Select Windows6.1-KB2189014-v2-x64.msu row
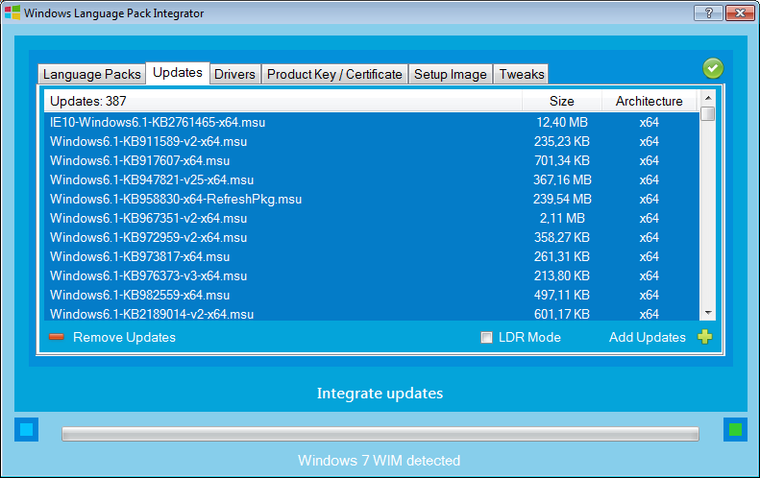 click(x=372, y=313)
